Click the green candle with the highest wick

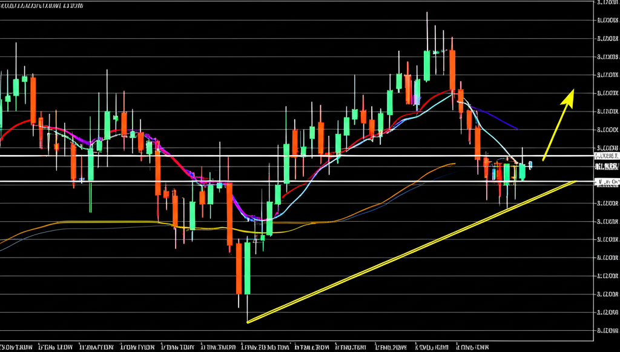427,65
